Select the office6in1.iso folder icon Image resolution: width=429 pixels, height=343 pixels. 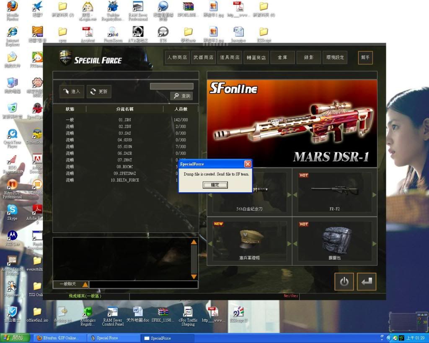coord(37,314)
